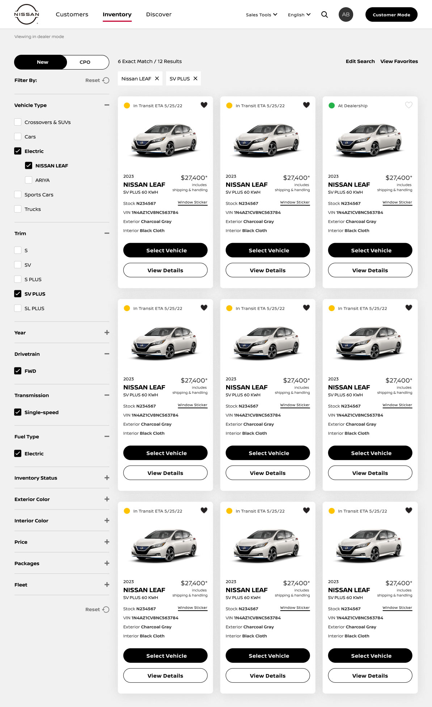The height and width of the screenshot is (707, 432).
Task: Expand the Exterior Color filter section
Action: click(107, 499)
